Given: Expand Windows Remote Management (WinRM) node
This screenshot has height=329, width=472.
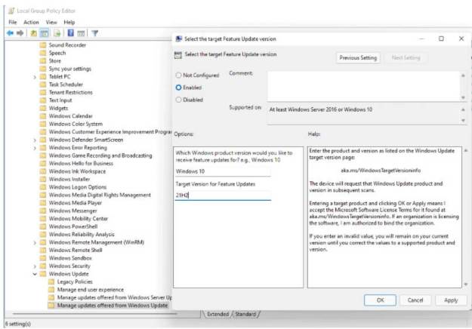Looking at the screenshot, I should tap(35, 243).
